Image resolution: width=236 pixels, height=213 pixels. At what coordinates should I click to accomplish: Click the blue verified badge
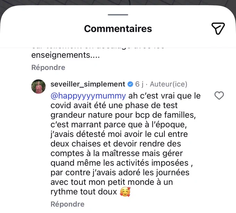pos(130,84)
